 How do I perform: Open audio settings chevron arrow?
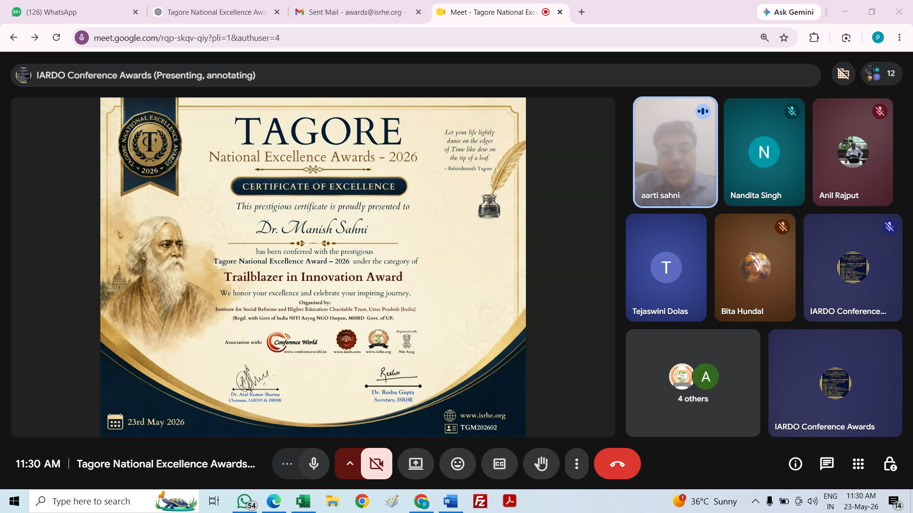(x=350, y=464)
